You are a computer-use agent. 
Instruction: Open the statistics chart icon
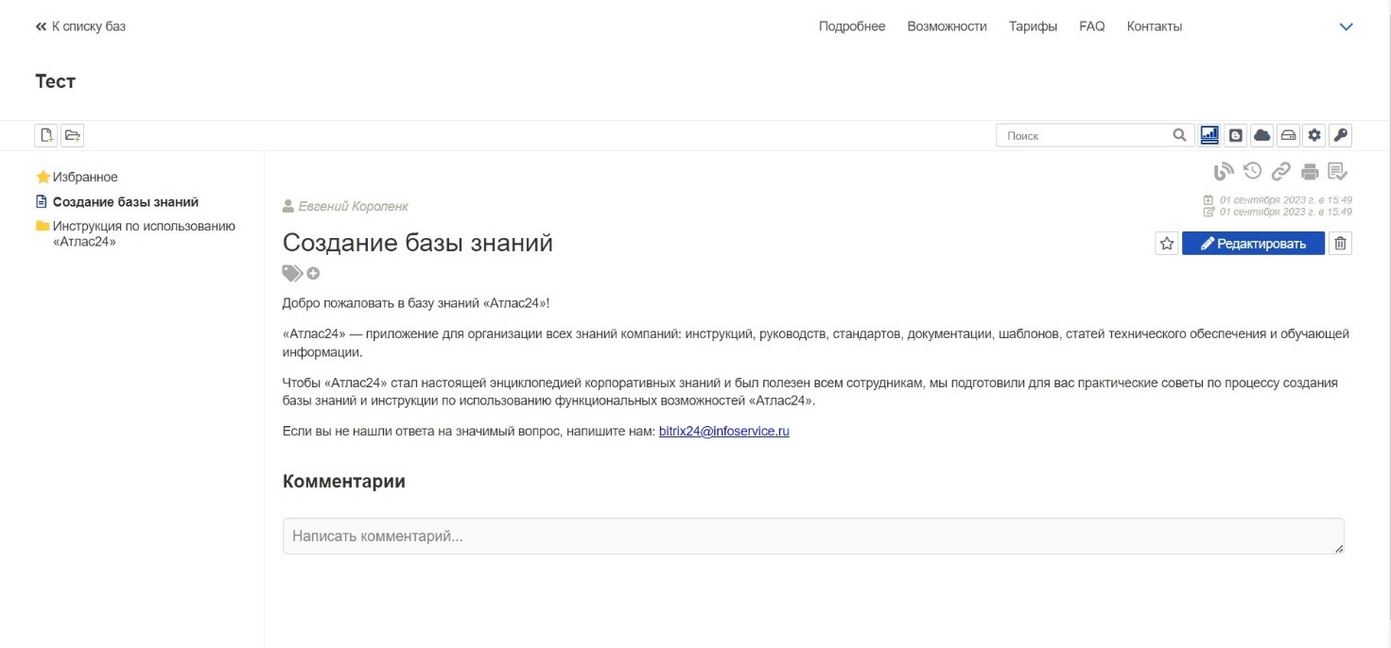pyautogui.click(x=1209, y=135)
